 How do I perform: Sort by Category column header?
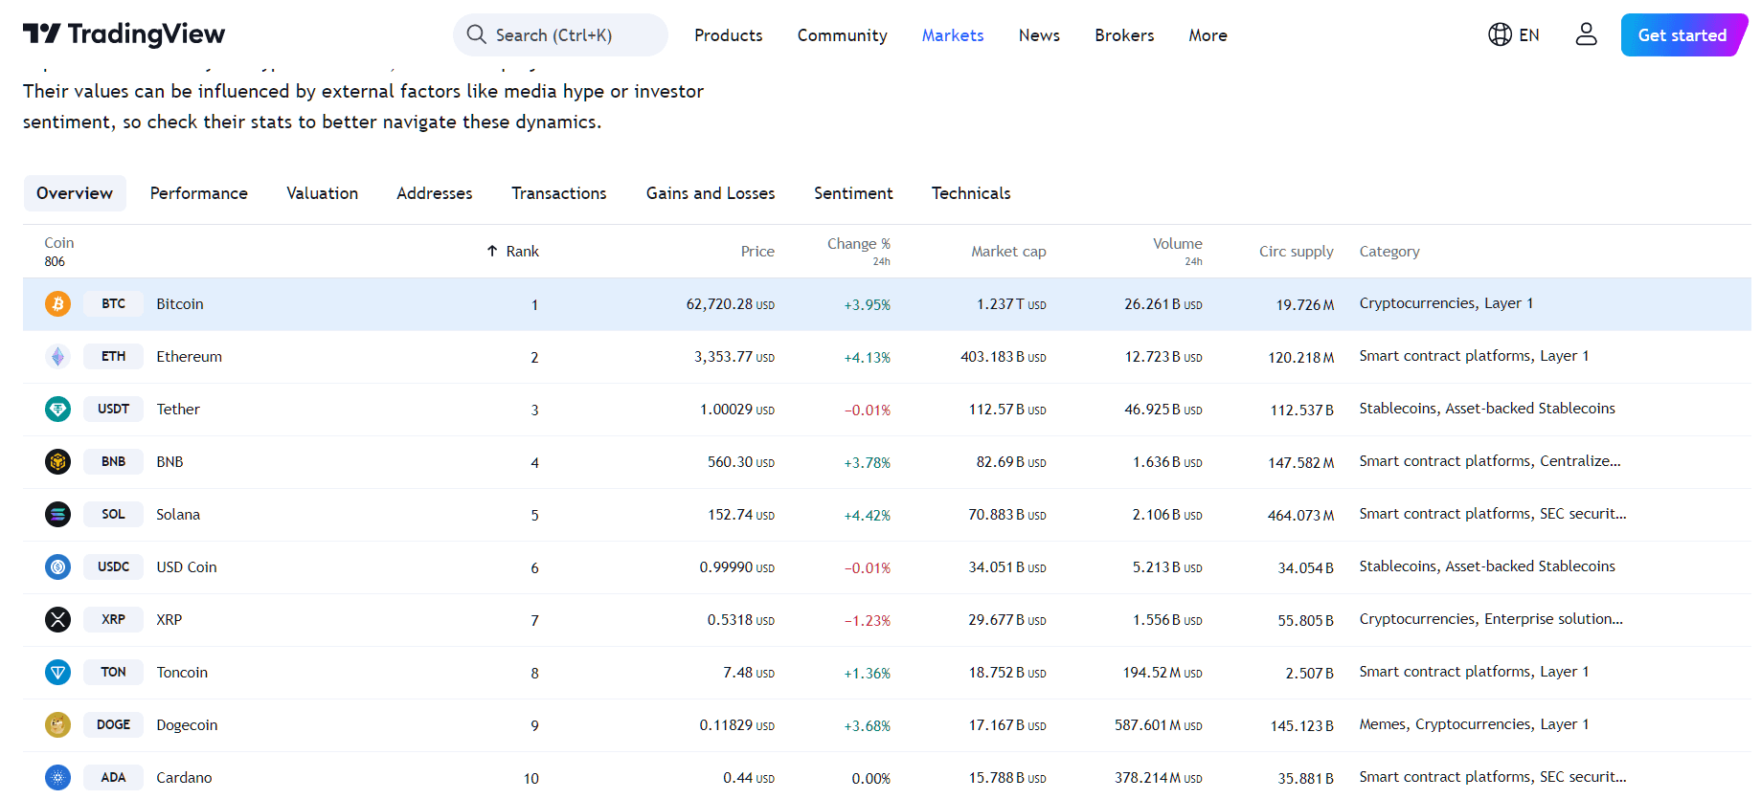(1389, 252)
